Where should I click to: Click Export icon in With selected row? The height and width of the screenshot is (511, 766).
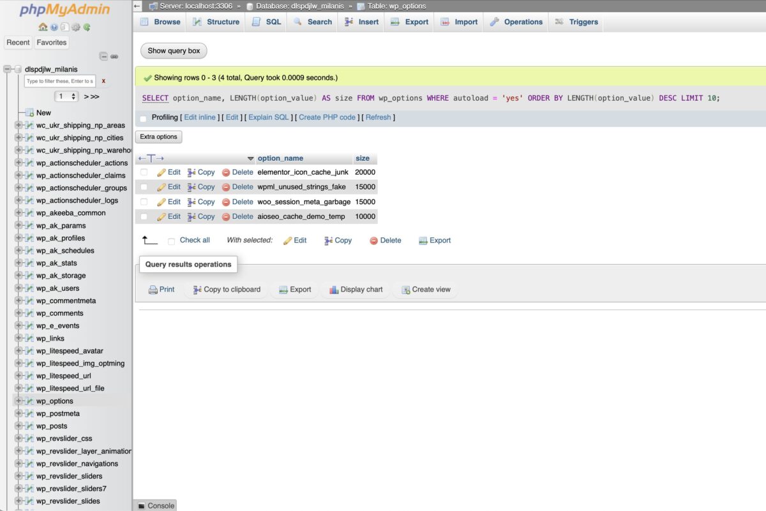point(423,241)
